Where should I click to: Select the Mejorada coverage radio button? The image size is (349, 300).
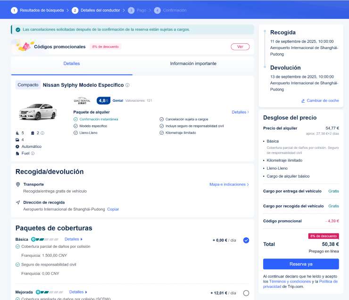point(246,293)
